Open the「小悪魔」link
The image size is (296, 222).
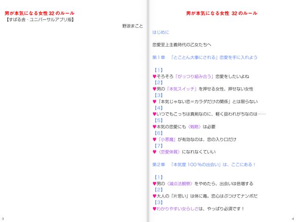(x=166, y=140)
